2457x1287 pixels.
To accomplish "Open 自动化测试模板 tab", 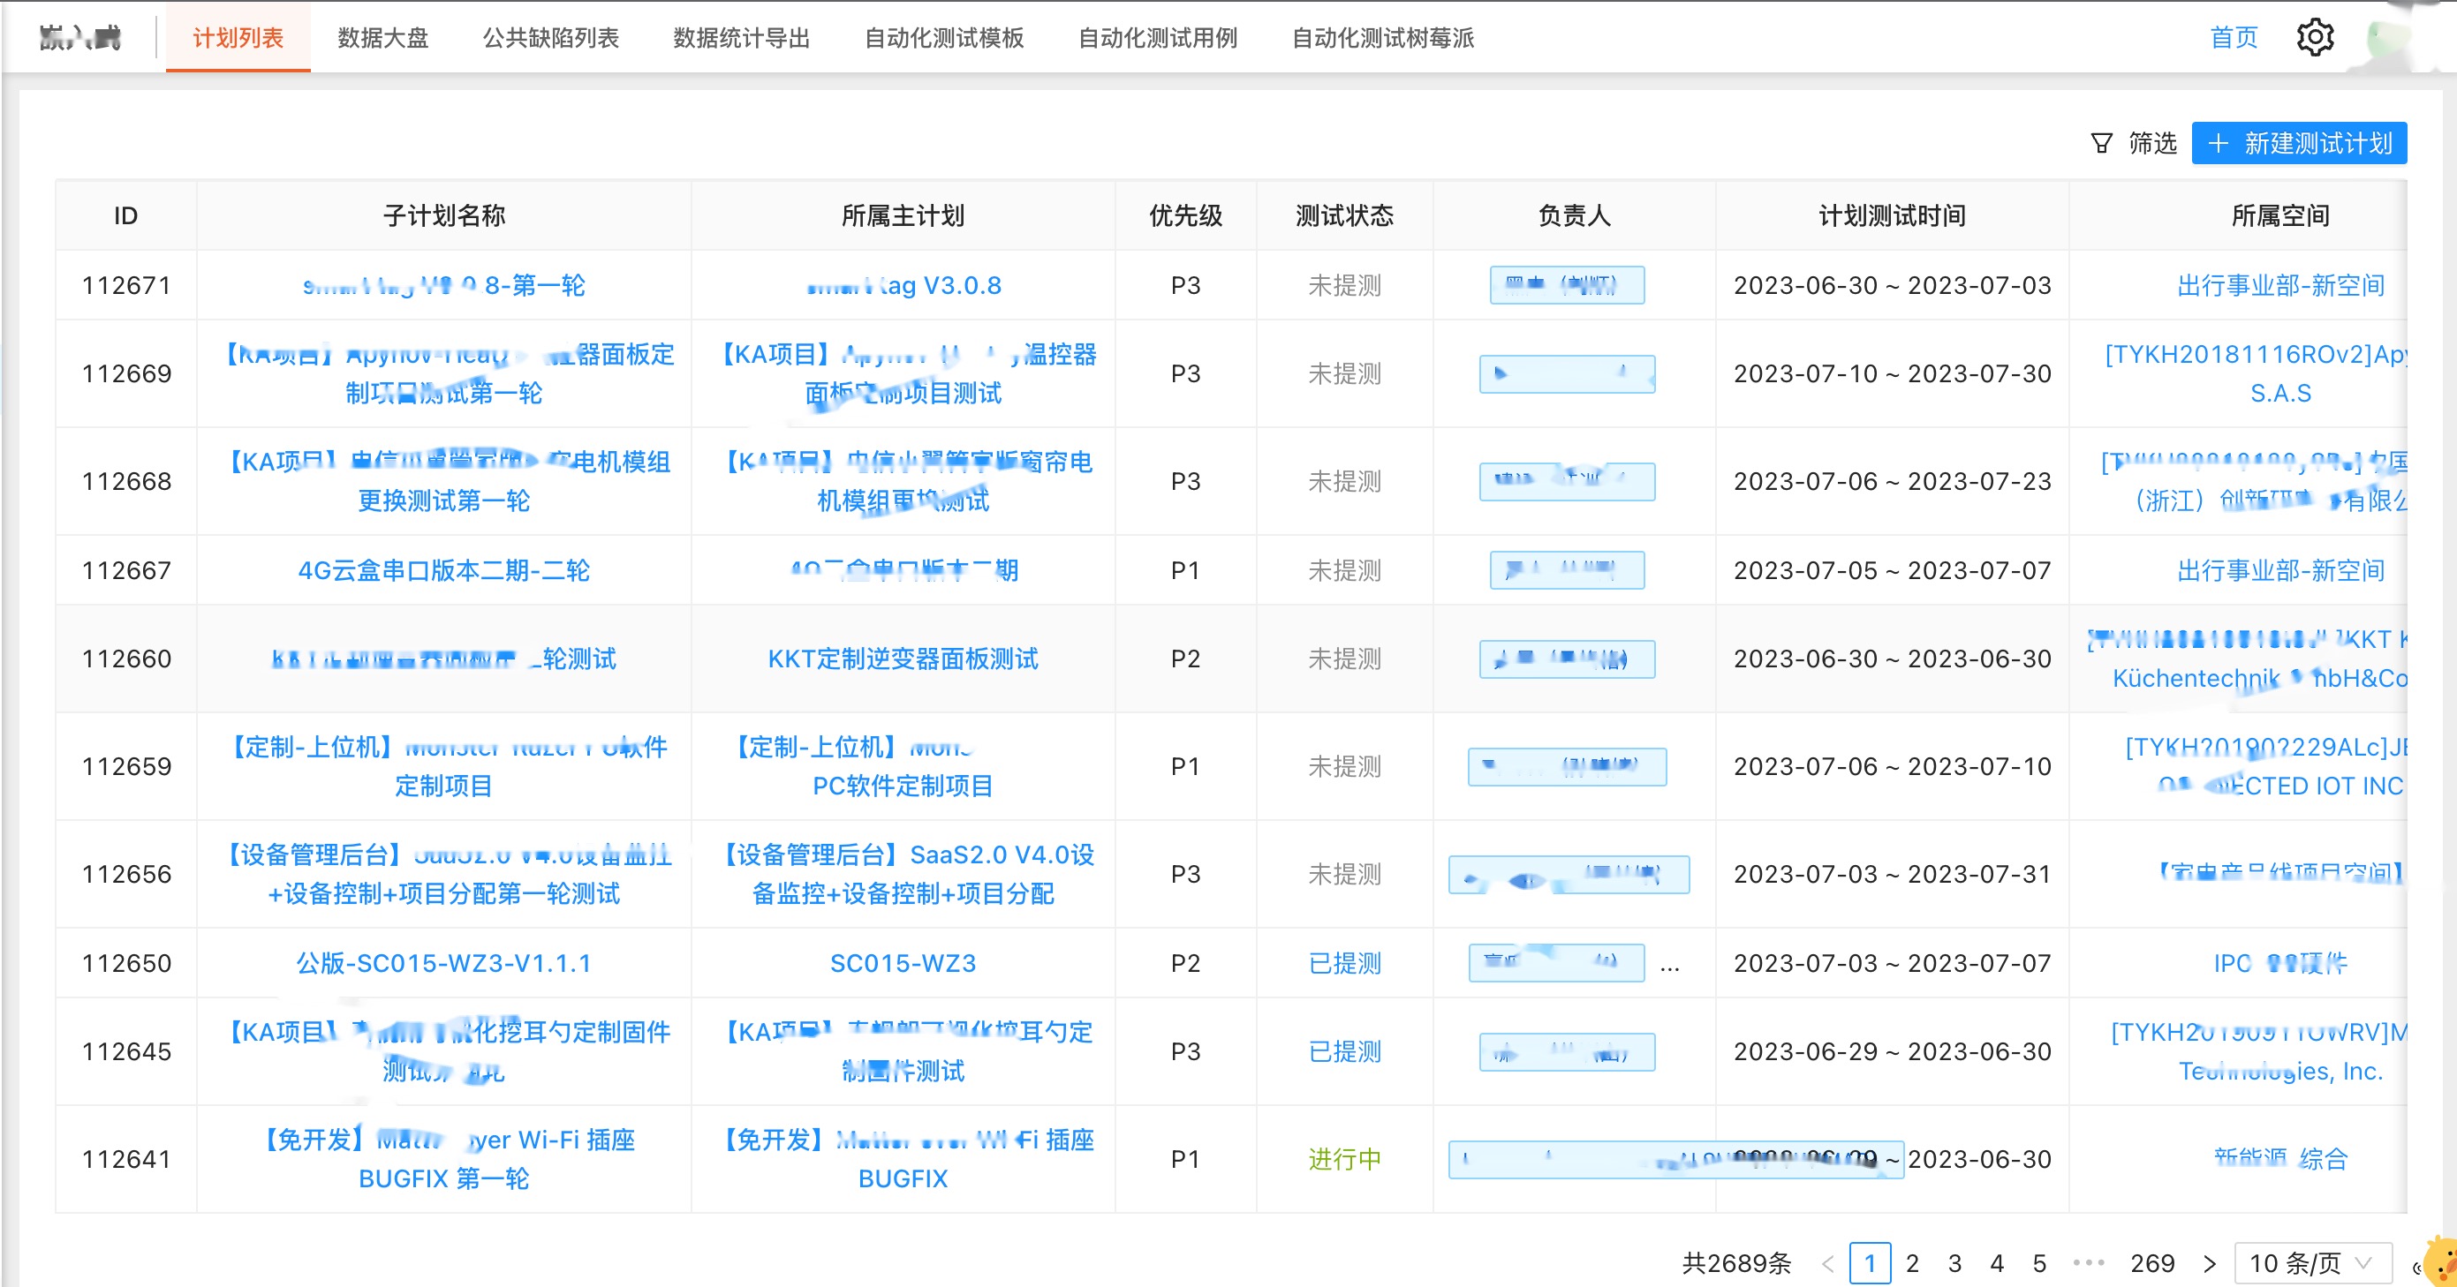I will coord(944,37).
